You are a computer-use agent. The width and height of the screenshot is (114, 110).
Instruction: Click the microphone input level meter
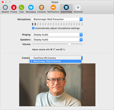pos(57,24)
